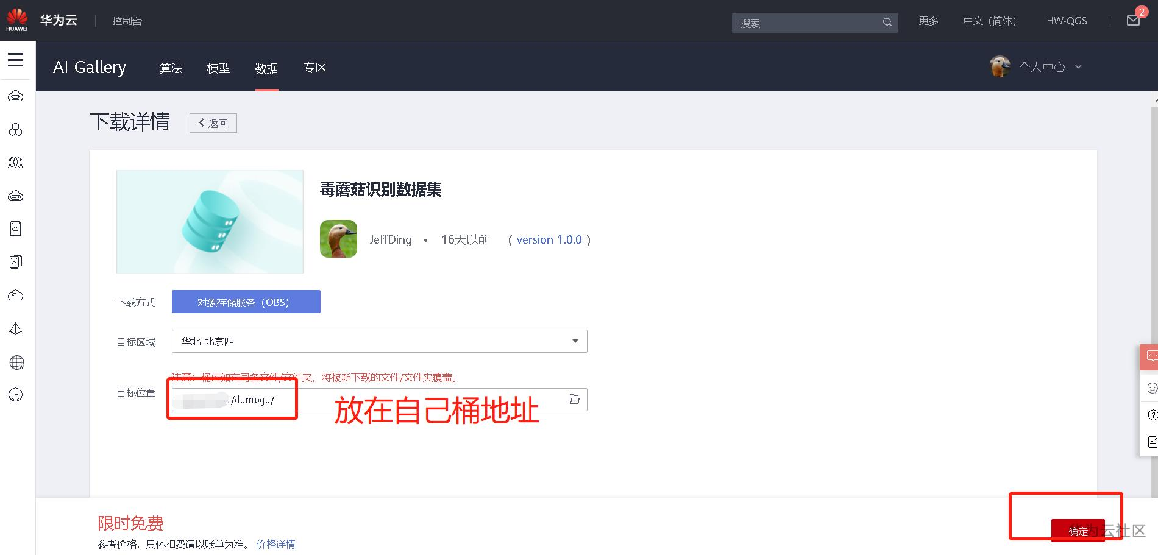1158x555 pixels.
Task: Open the message notification envelope icon
Action: click(1132, 20)
